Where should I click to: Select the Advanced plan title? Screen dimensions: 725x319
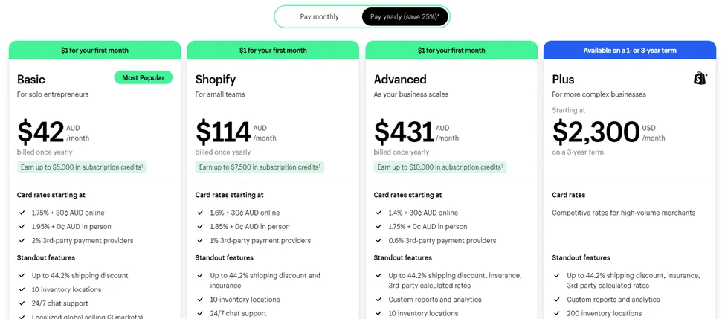click(x=400, y=80)
